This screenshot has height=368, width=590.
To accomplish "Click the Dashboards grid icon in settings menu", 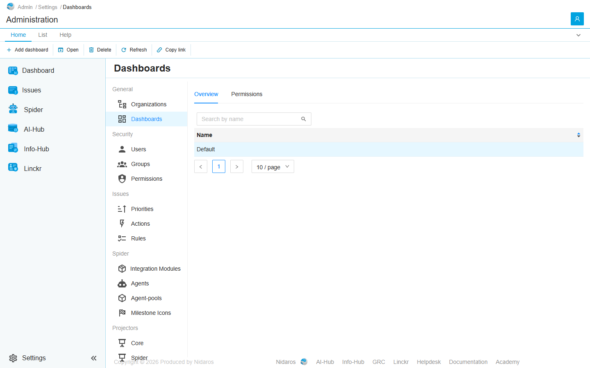I will [x=122, y=119].
